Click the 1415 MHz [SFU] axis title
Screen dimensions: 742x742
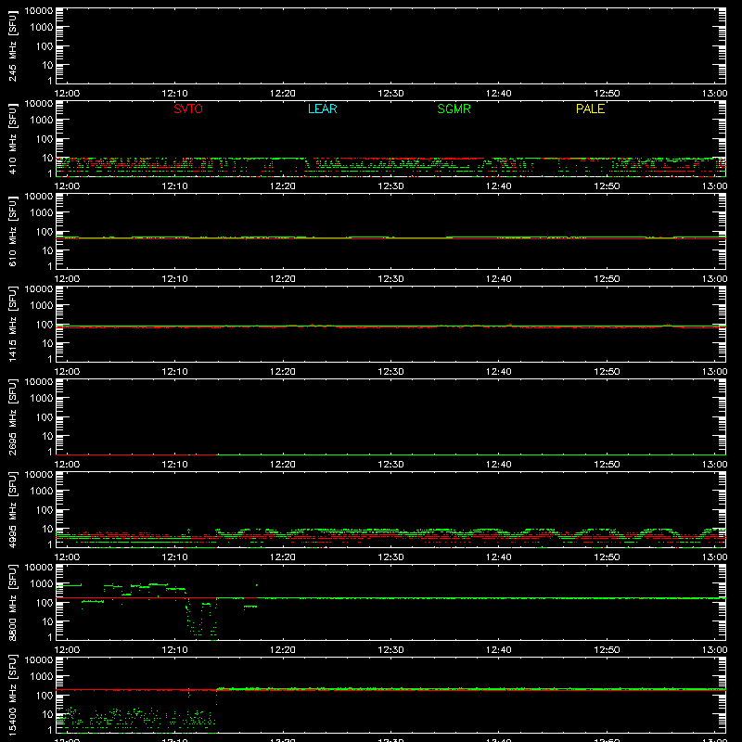[13, 324]
